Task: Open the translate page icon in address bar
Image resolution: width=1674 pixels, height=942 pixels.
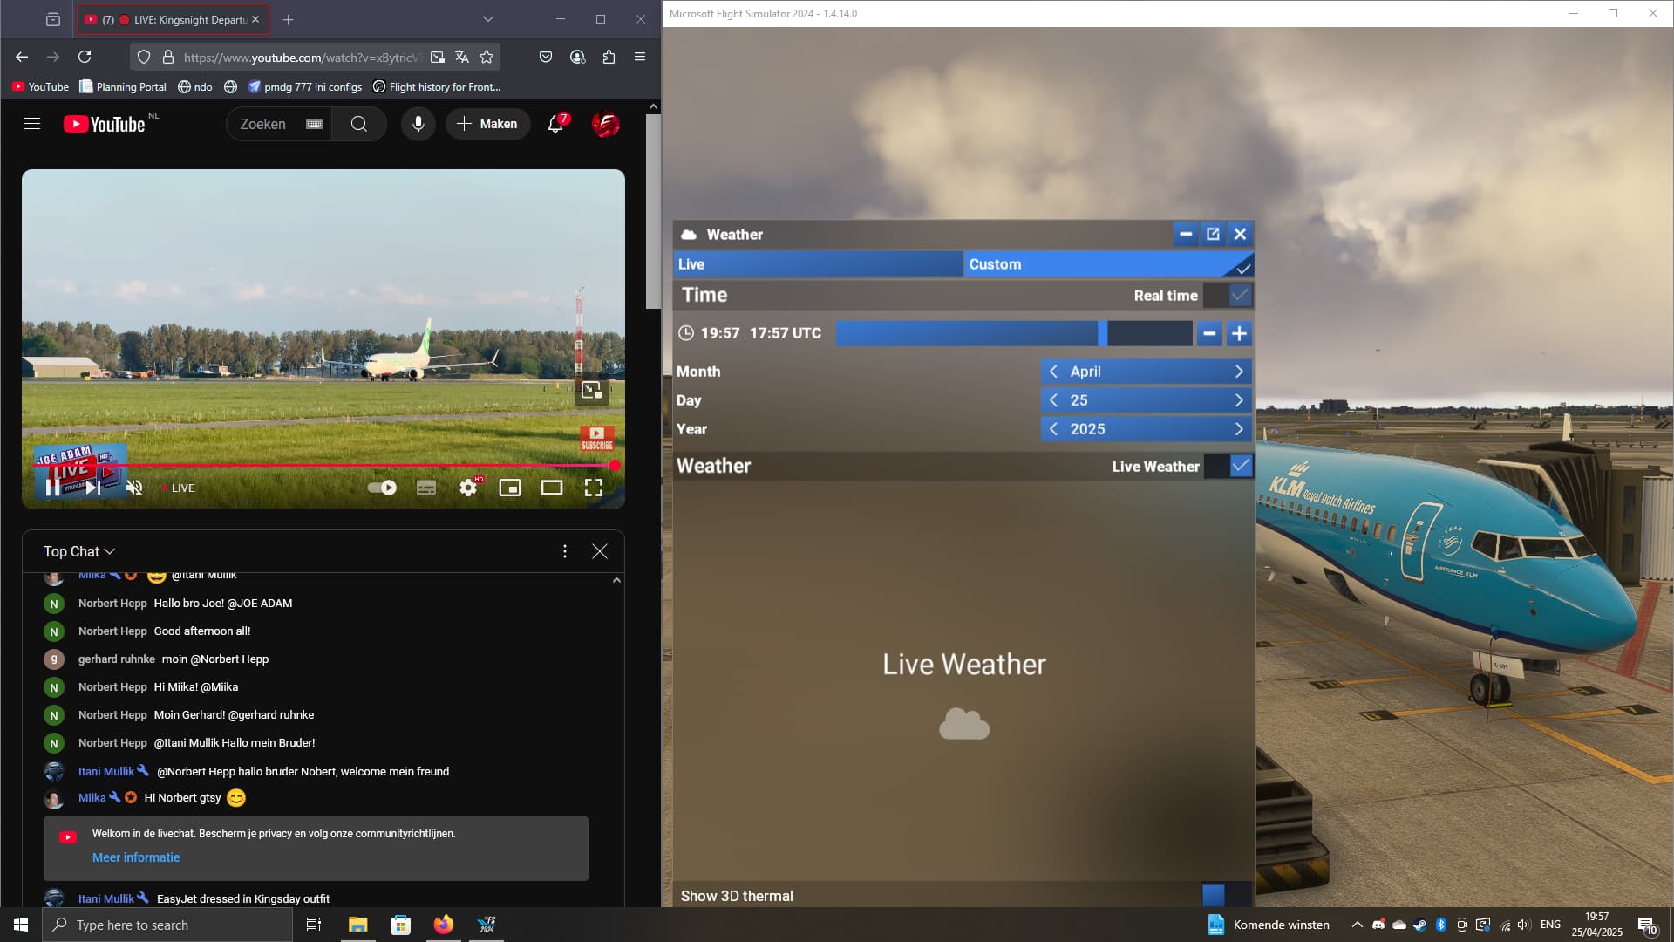Action: (x=462, y=57)
